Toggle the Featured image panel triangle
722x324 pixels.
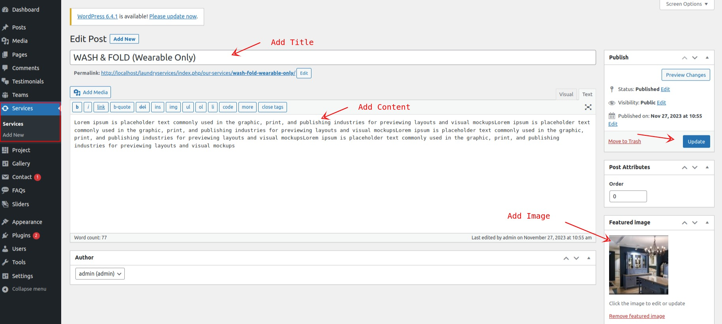click(707, 223)
